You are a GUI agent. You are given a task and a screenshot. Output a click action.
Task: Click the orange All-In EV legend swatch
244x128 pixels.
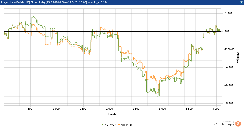[x=119, y=125]
